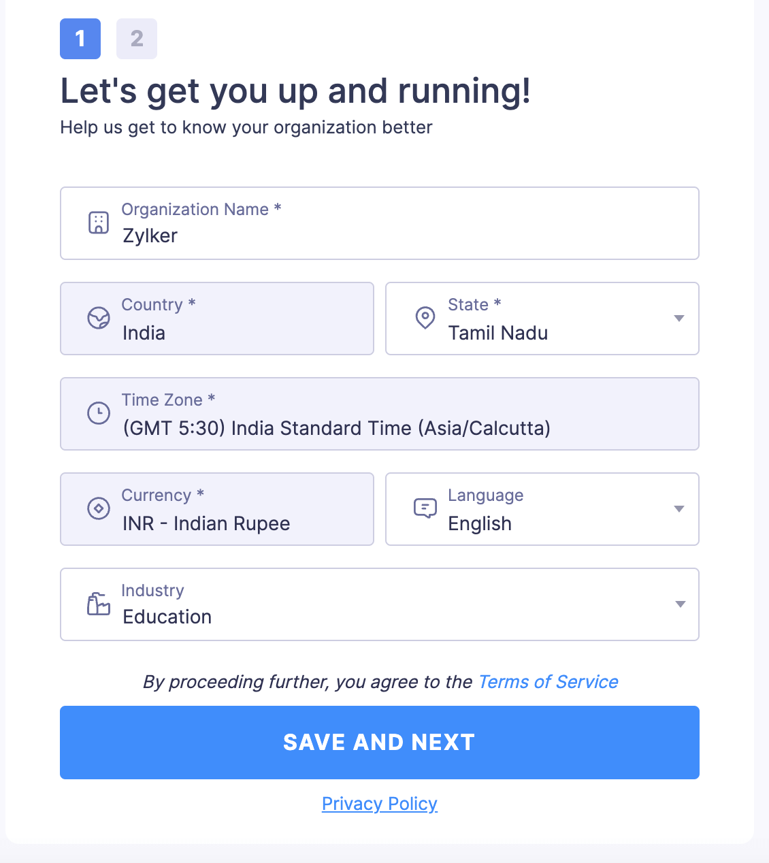Open the State dropdown arrow
This screenshot has height=863, width=769.
(x=678, y=318)
